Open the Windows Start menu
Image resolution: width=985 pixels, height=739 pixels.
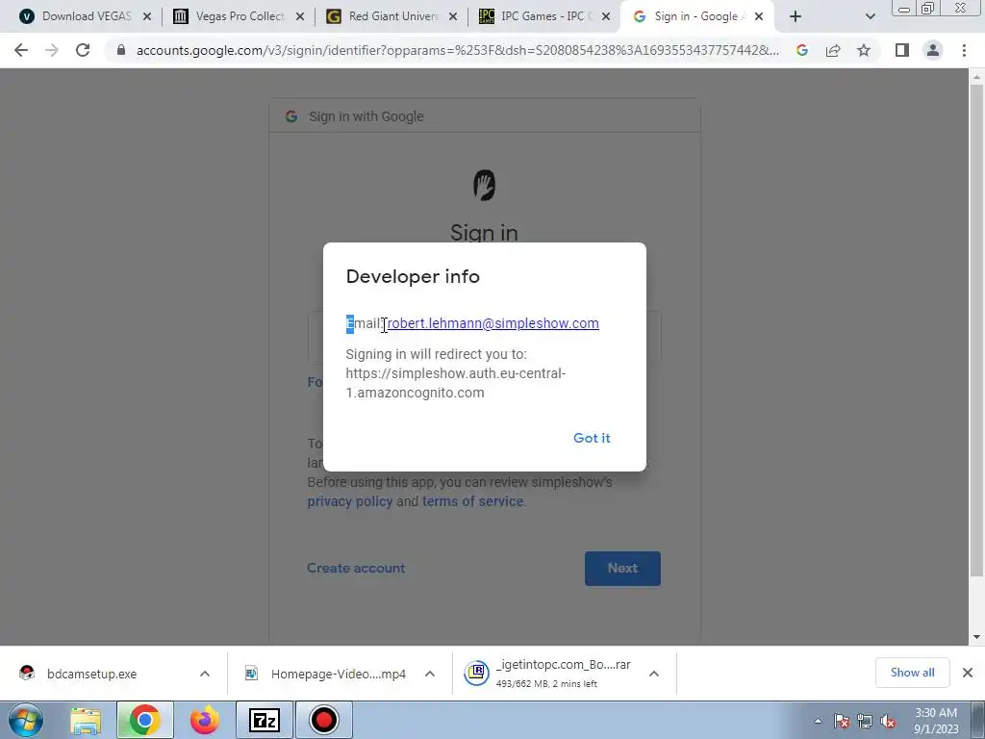pos(26,720)
